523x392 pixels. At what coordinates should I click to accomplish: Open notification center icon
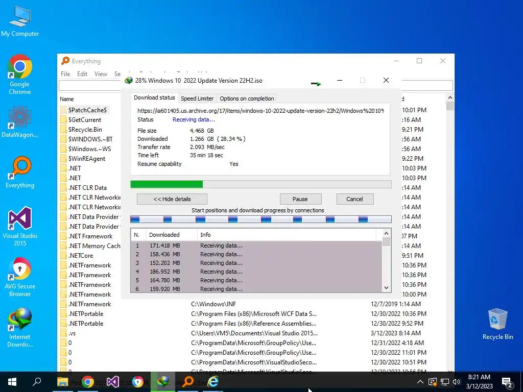[x=507, y=382]
